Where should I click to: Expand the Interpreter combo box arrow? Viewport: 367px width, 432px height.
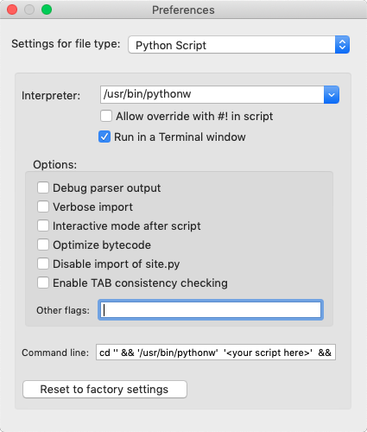pos(332,94)
